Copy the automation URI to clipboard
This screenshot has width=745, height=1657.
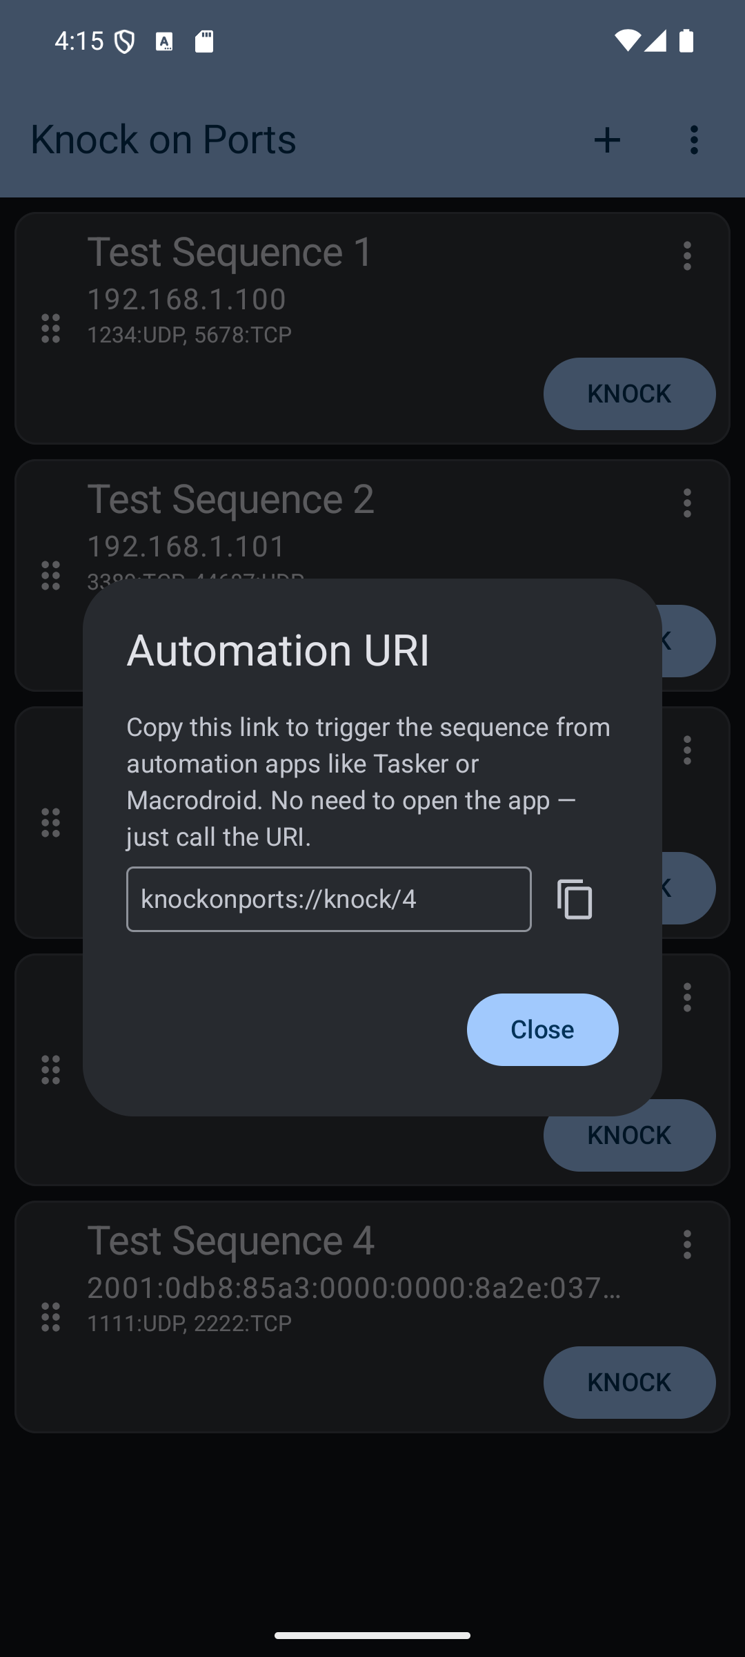(575, 899)
